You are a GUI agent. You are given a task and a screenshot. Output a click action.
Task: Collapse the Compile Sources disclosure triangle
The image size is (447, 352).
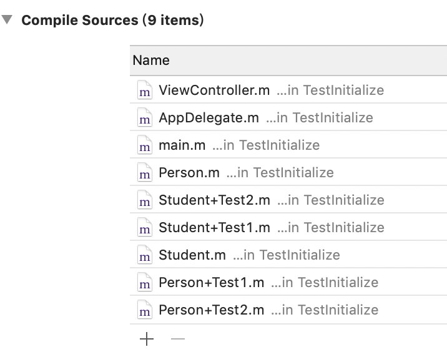[x=7, y=20]
